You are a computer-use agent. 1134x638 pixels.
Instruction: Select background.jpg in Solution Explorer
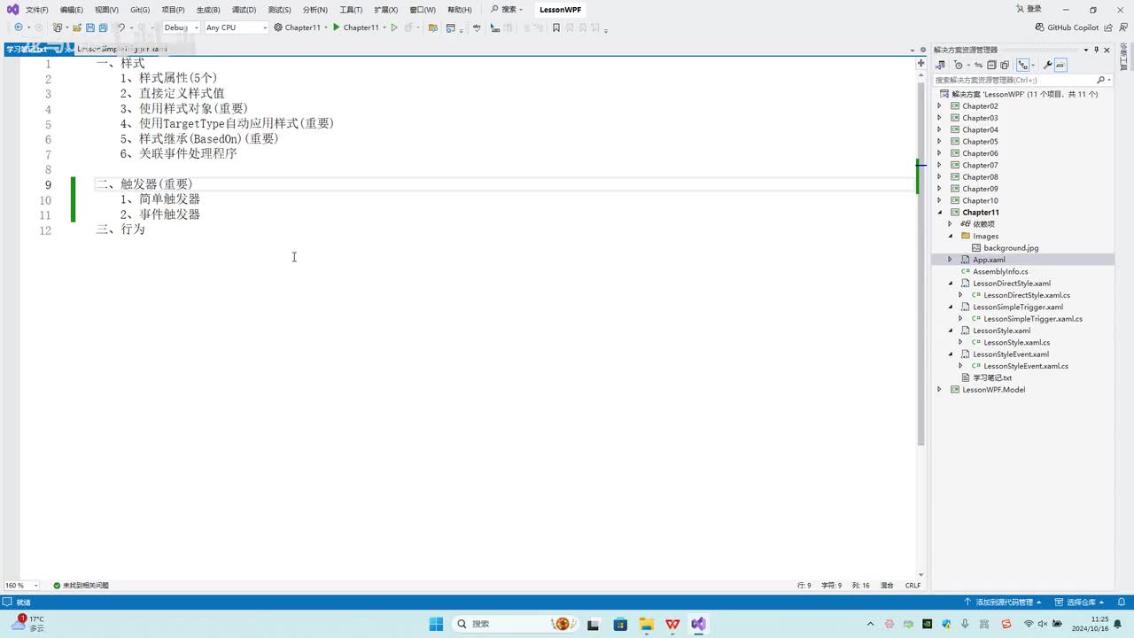pos(1011,248)
